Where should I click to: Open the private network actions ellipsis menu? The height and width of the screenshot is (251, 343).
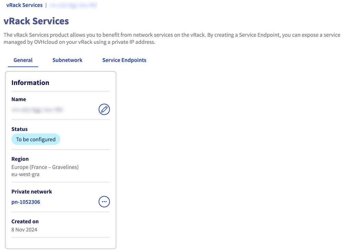(x=104, y=202)
